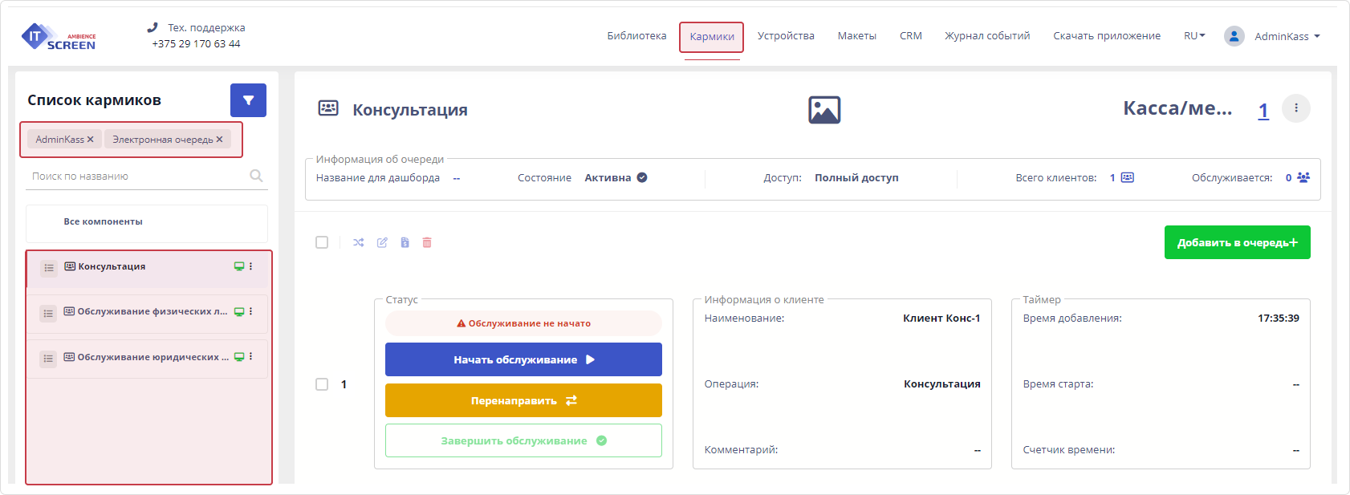
Task: Remove the AdminKass filter tag
Action: pyautogui.click(x=90, y=140)
